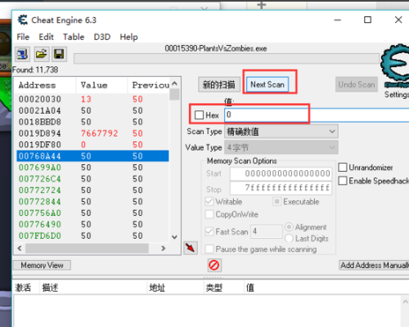
Task: Click the floppy disk save icon
Action: click(59, 54)
